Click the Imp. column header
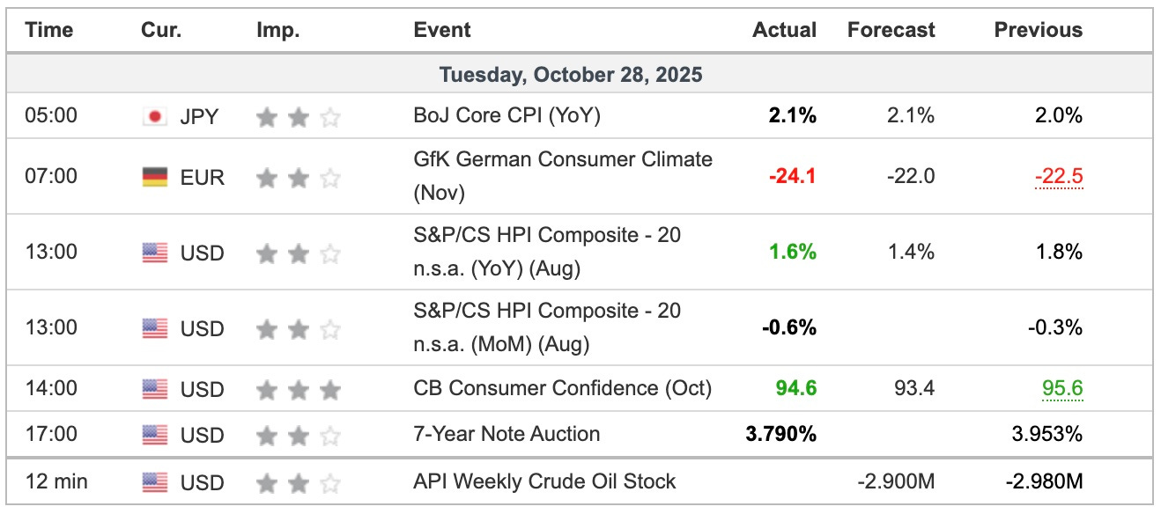 coord(278,30)
